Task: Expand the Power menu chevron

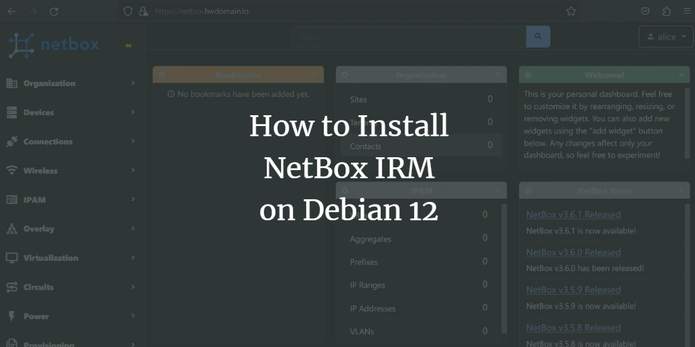Action: (x=132, y=316)
